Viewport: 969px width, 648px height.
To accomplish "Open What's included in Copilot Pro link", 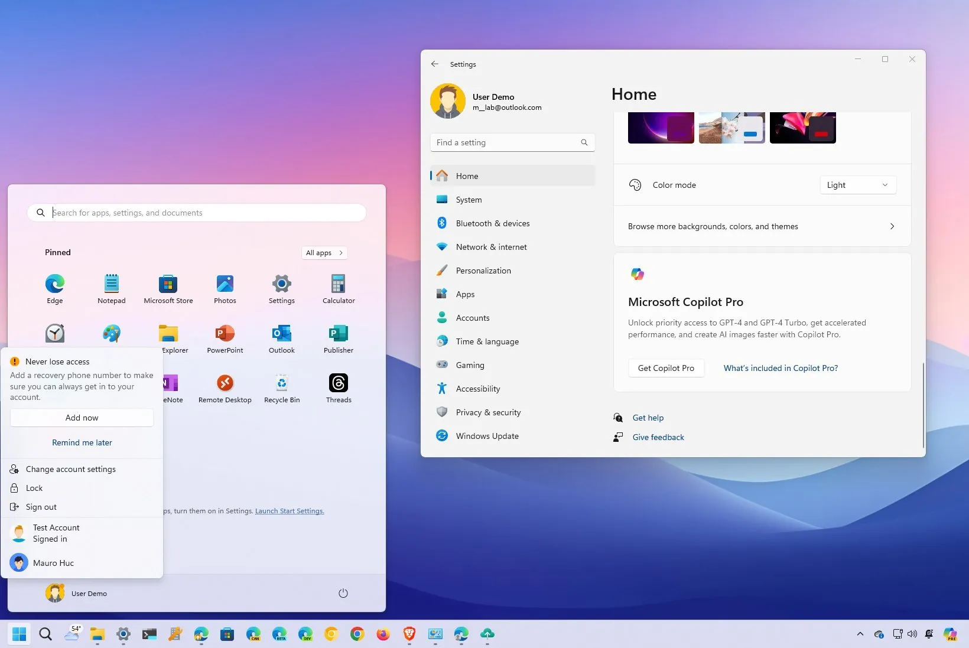I will click(x=781, y=368).
